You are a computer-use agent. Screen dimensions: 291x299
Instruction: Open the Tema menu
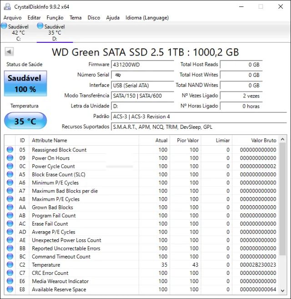click(x=75, y=18)
